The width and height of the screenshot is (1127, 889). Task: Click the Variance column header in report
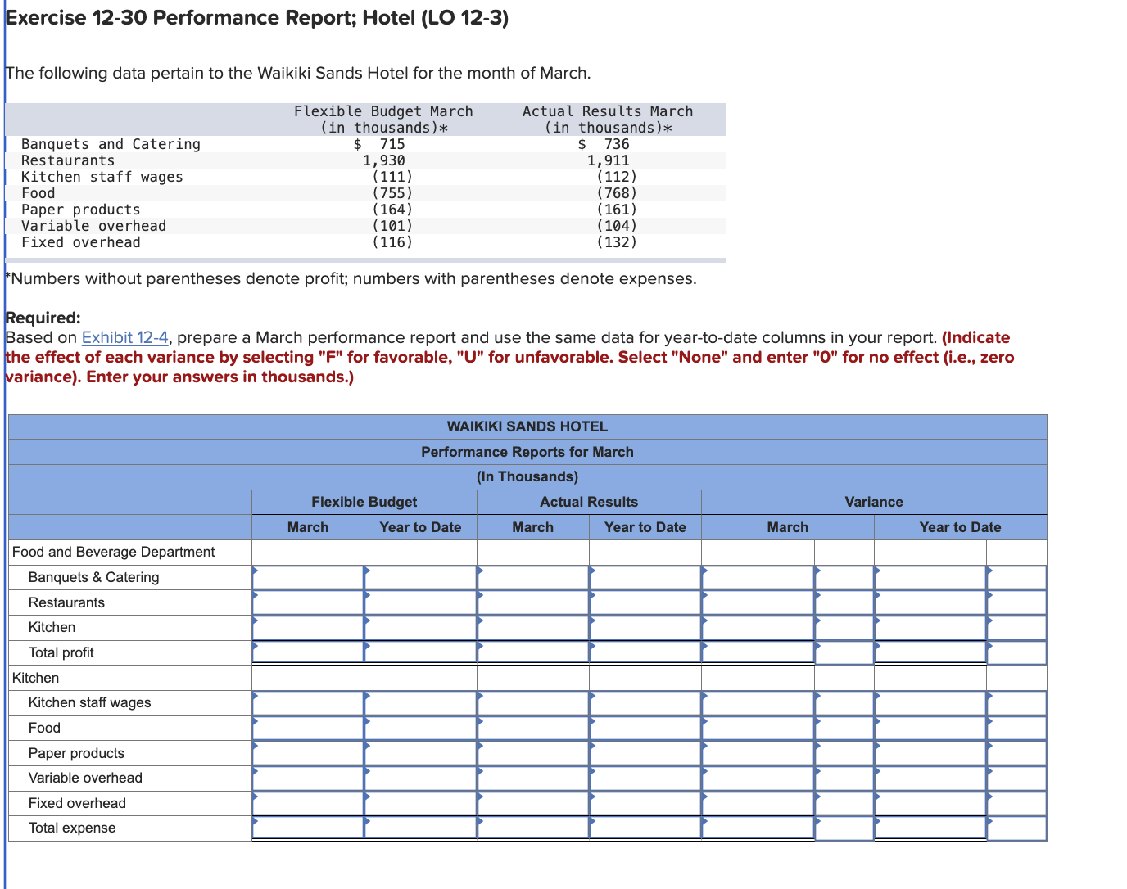tap(874, 502)
